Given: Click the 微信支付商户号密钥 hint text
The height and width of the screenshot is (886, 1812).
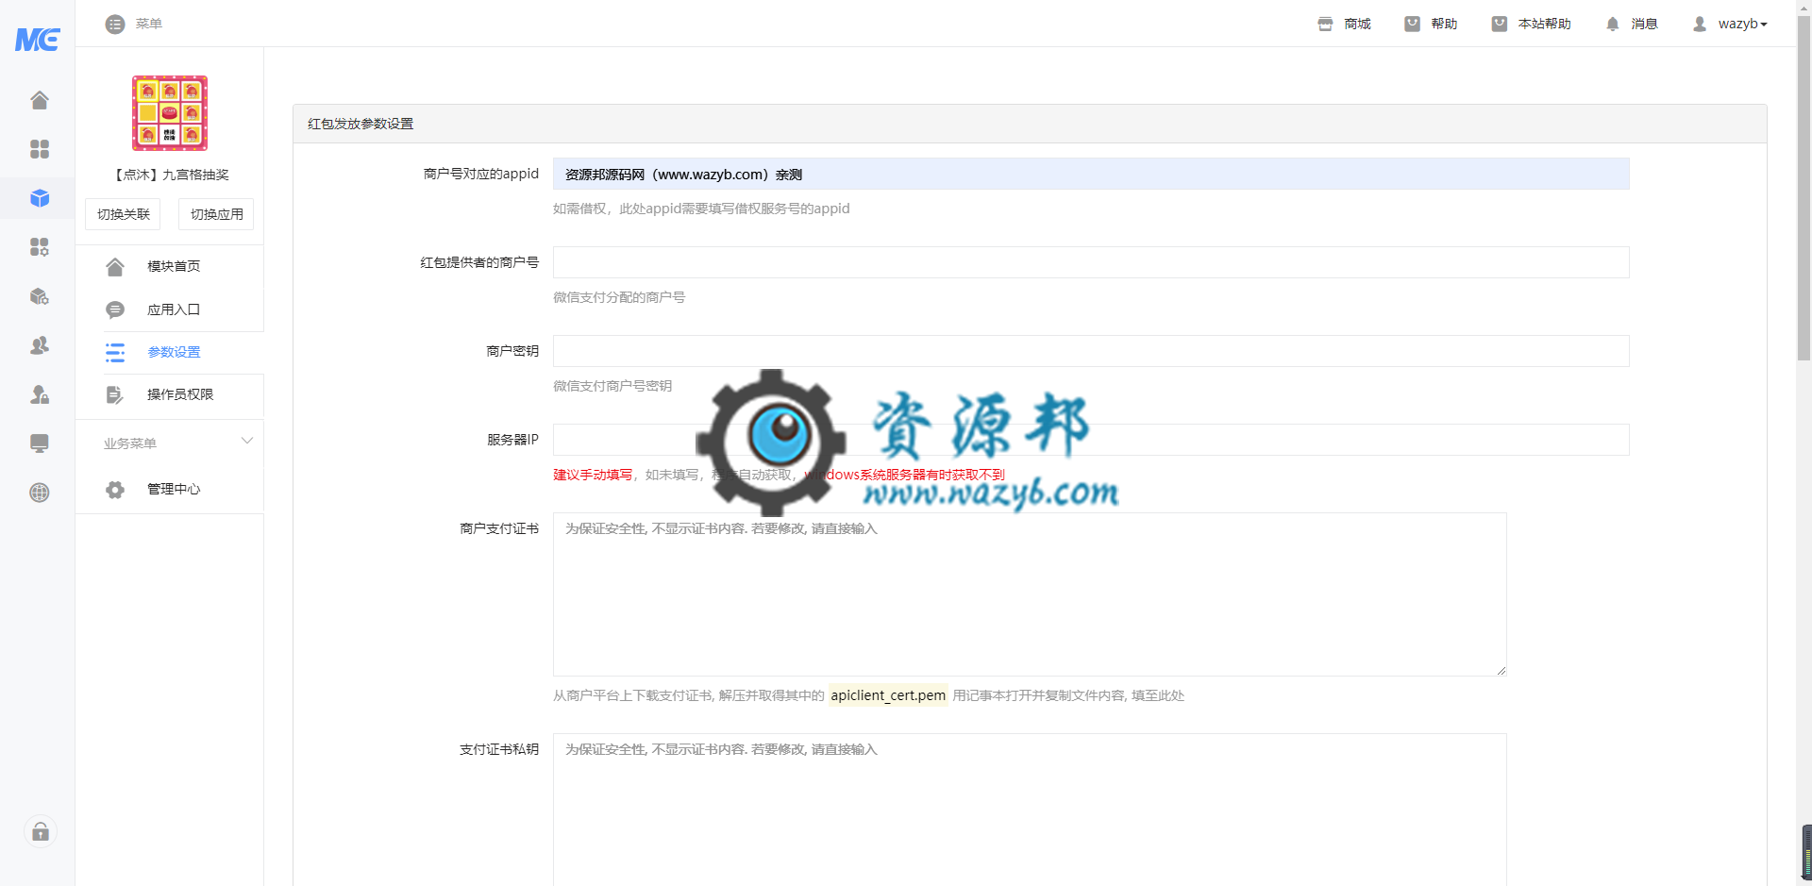Looking at the screenshot, I should click(x=612, y=386).
